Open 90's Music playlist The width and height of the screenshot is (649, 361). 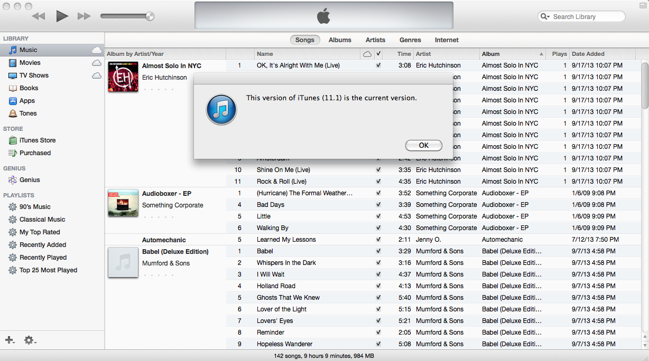tap(35, 207)
